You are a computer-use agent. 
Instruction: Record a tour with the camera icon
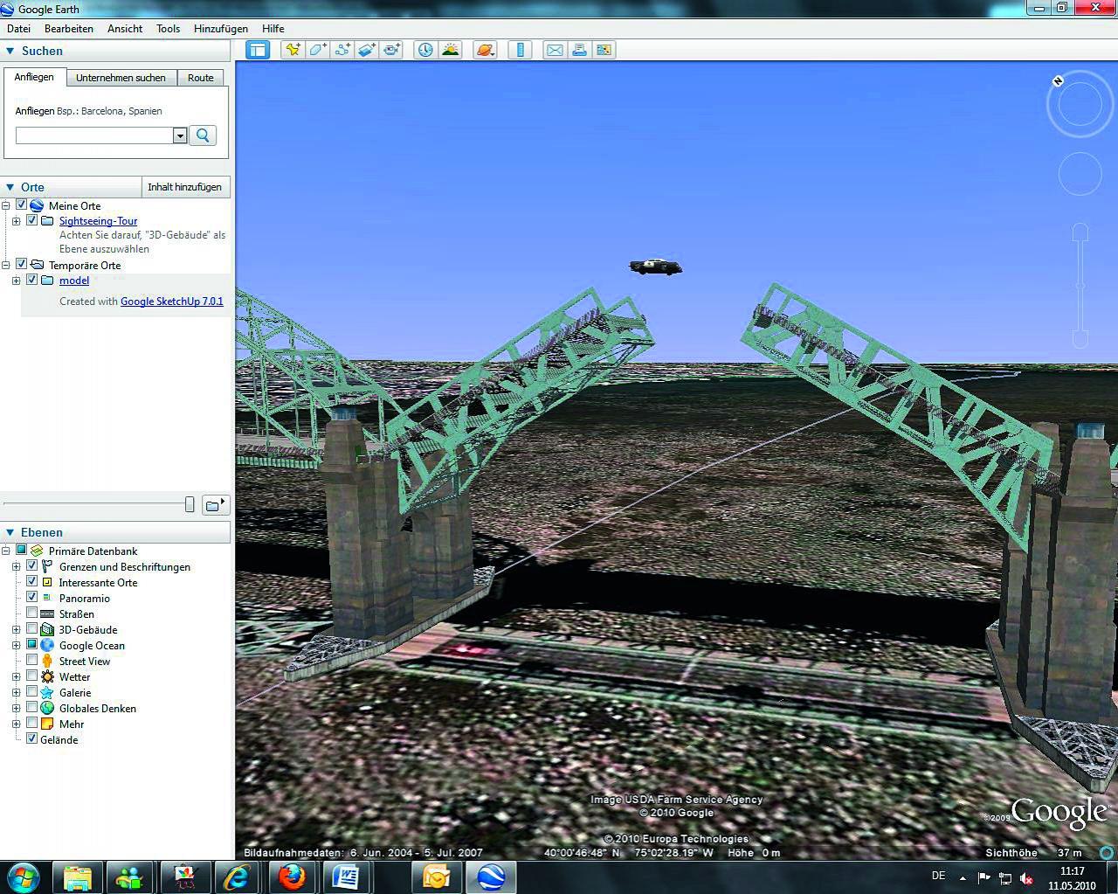tap(391, 50)
